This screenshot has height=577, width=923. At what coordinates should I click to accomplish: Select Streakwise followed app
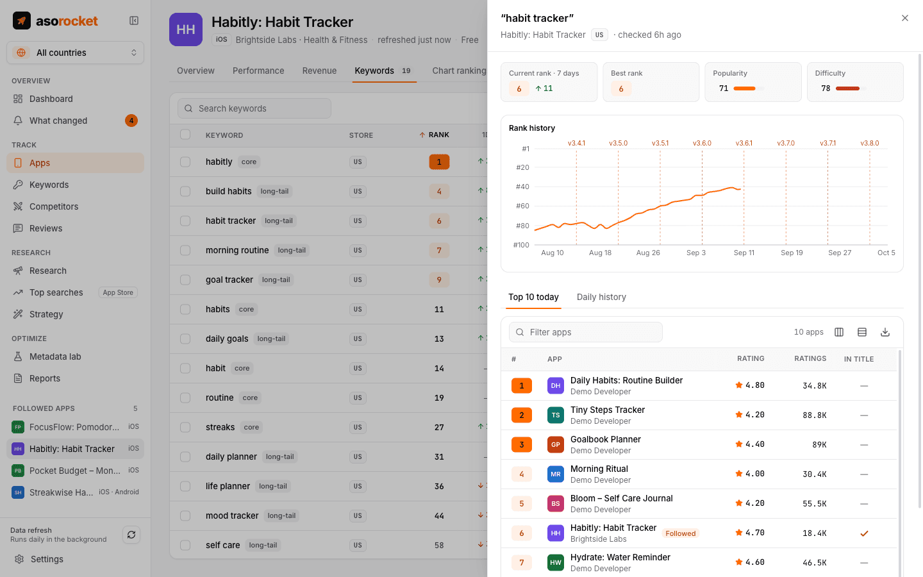coord(75,492)
